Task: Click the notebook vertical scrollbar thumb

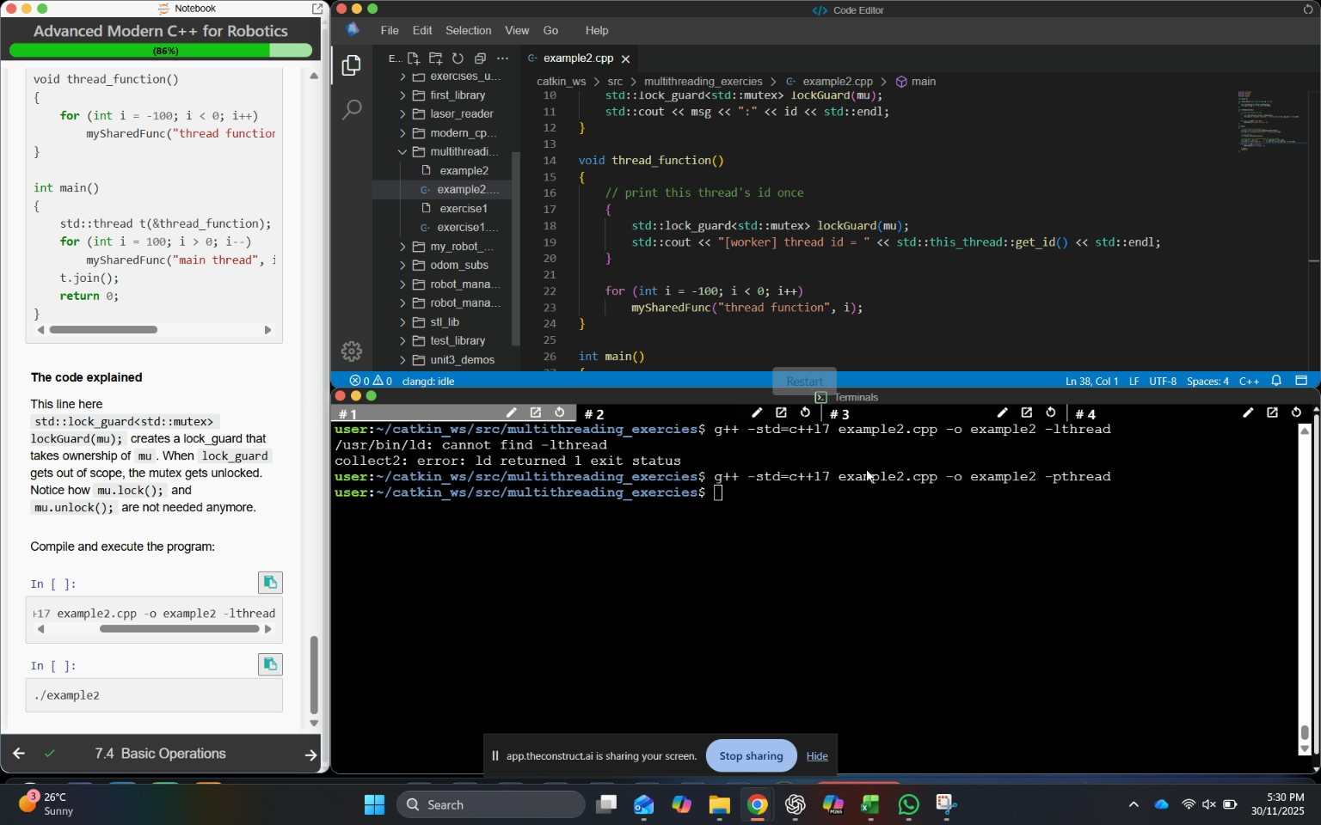Action: coord(314,675)
